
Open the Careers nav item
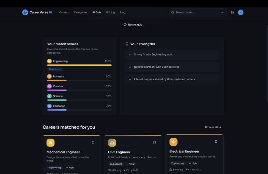pyautogui.click(x=64, y=12)
